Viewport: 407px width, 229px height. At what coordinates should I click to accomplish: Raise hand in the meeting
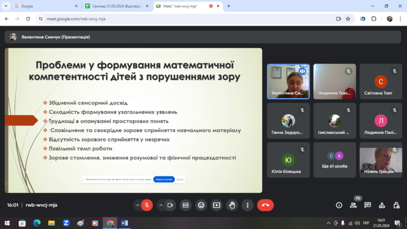[x=232, y=205]
